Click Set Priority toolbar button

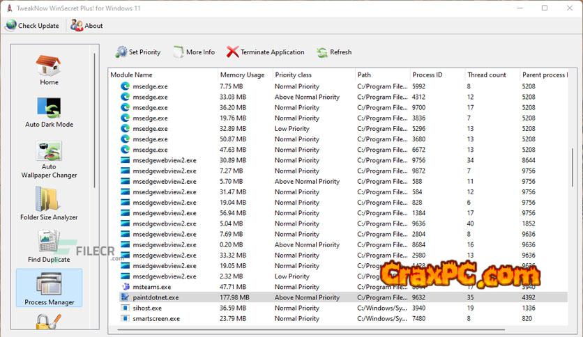point(138,52)
